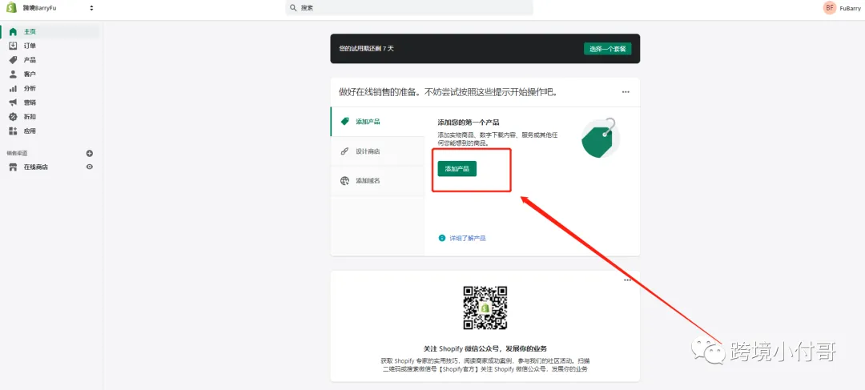Click 选择一个套餐 plan button
Screen dimensions: 865x390
607,49
